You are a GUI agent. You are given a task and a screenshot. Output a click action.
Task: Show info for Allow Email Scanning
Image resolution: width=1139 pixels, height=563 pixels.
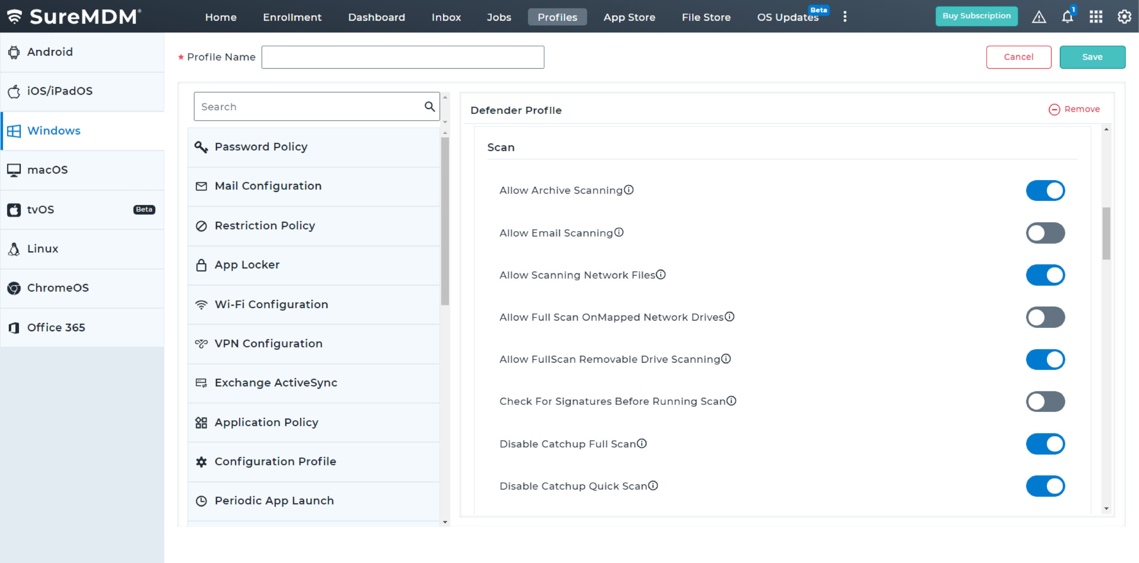(x=619, y=232)
